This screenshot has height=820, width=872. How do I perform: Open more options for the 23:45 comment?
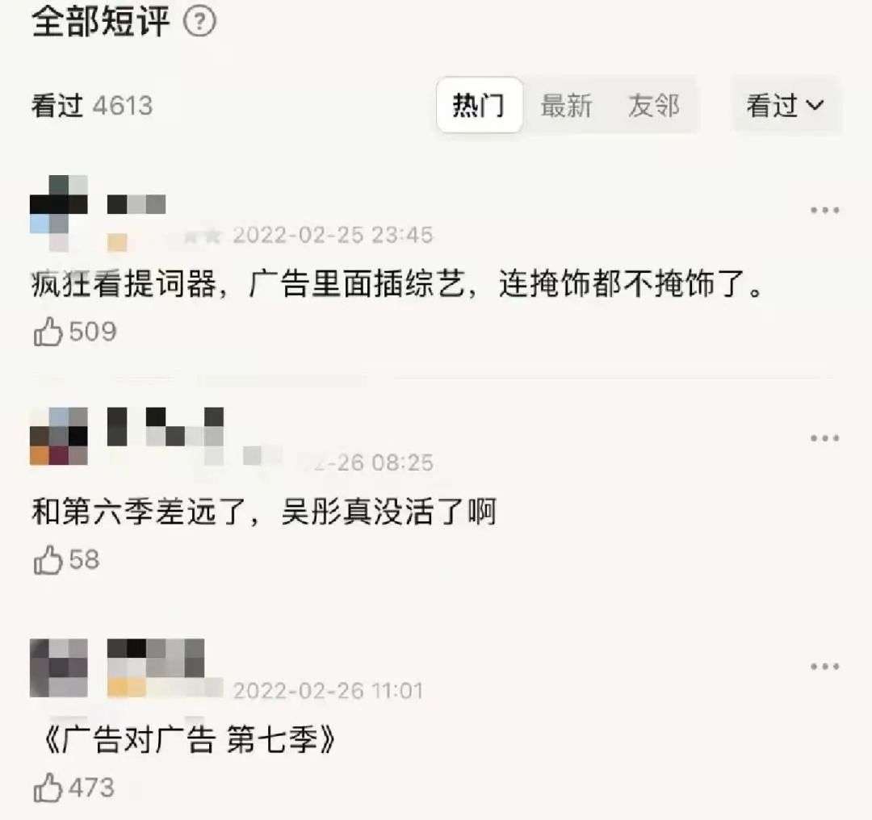(824, 210)
